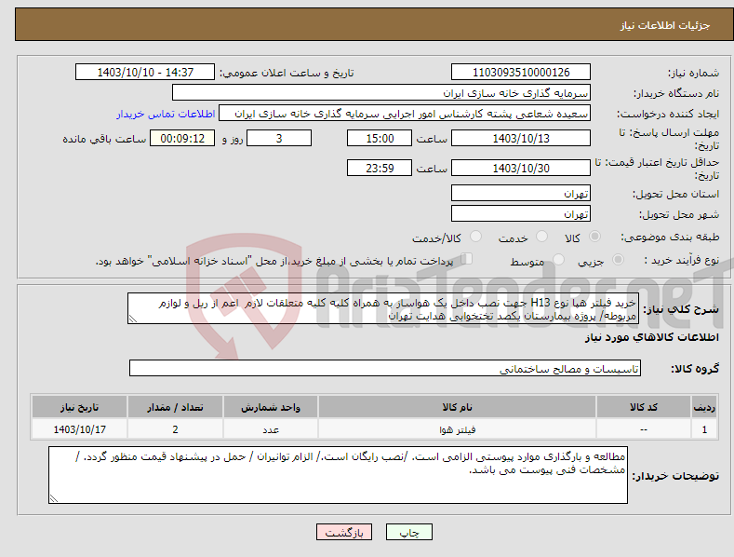Click the عدد unit cell
The image size is (734, 557).
pyautogui.click(x=271, y=429)
